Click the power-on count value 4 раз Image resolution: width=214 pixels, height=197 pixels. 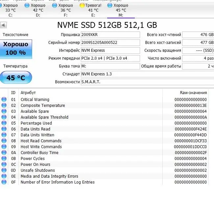[x=198, y=58]
